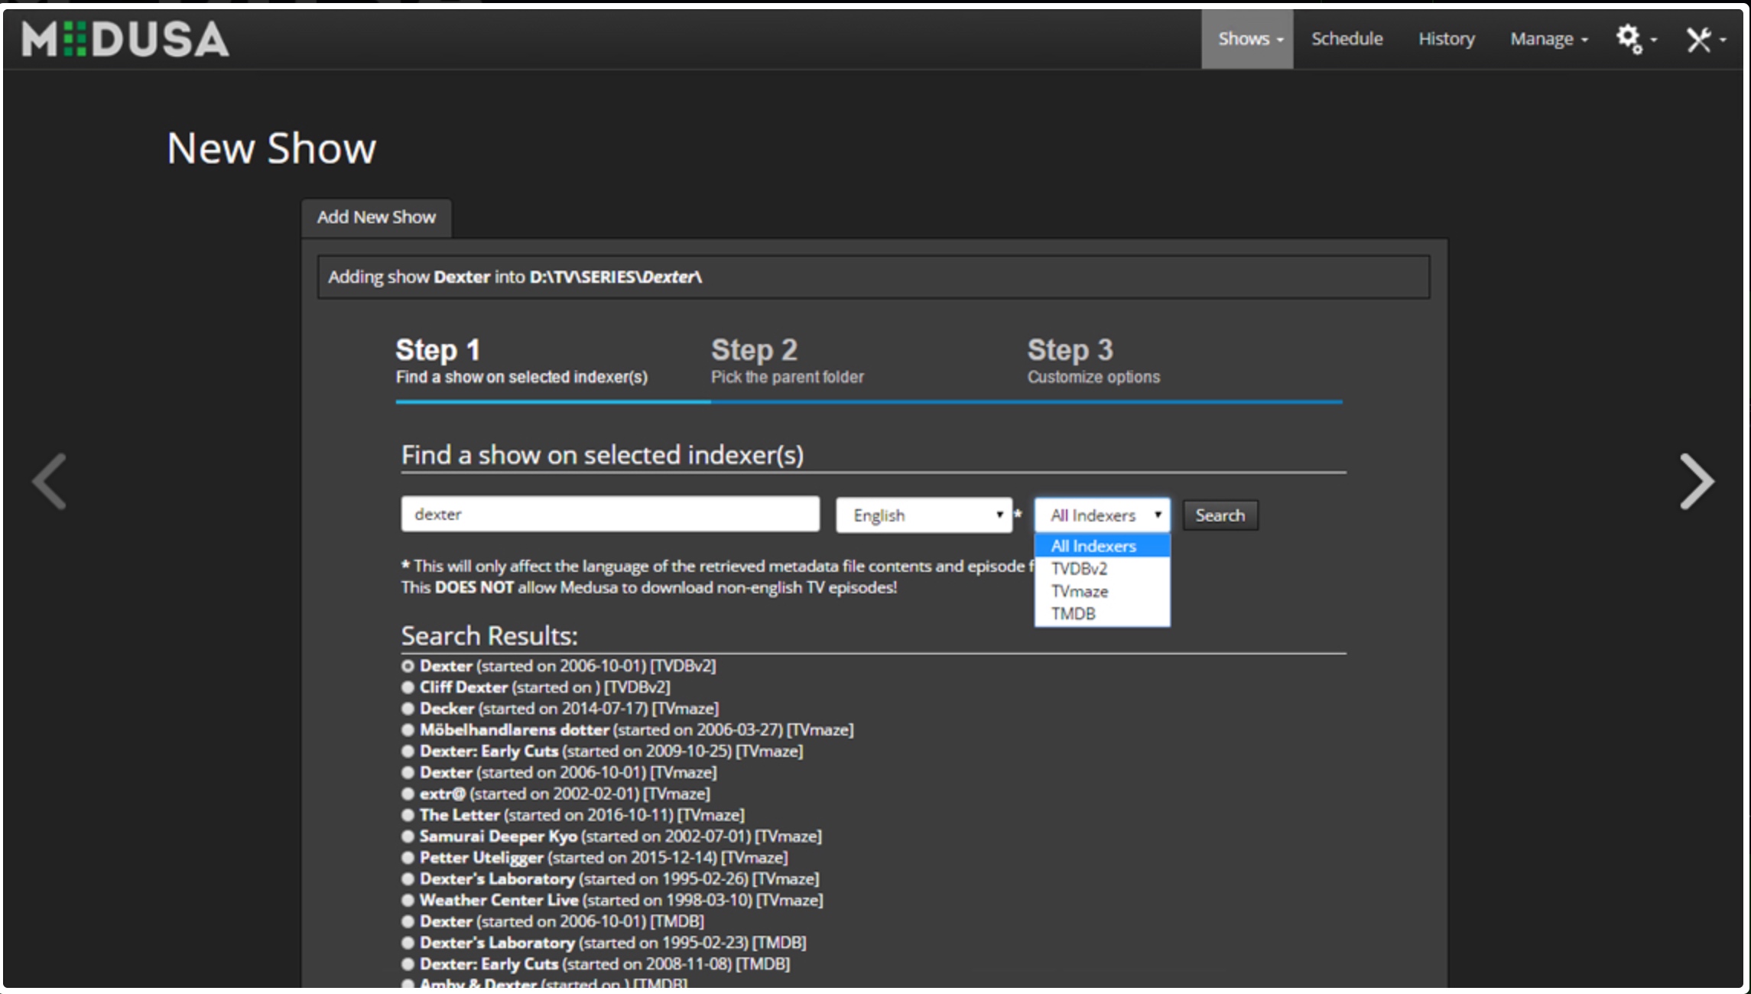Open the Shows menu

tap(1247, 39)
